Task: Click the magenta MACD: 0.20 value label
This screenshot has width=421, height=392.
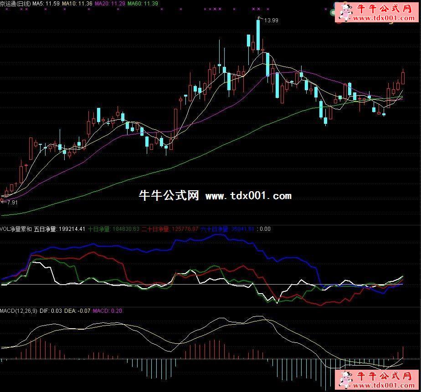Action: (108, 311)
